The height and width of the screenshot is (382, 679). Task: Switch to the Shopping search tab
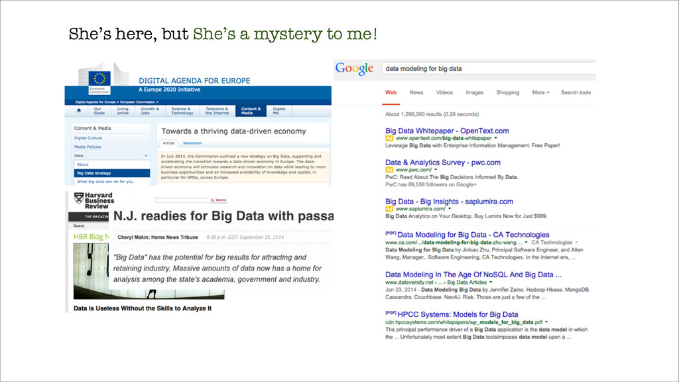[507, 92]
